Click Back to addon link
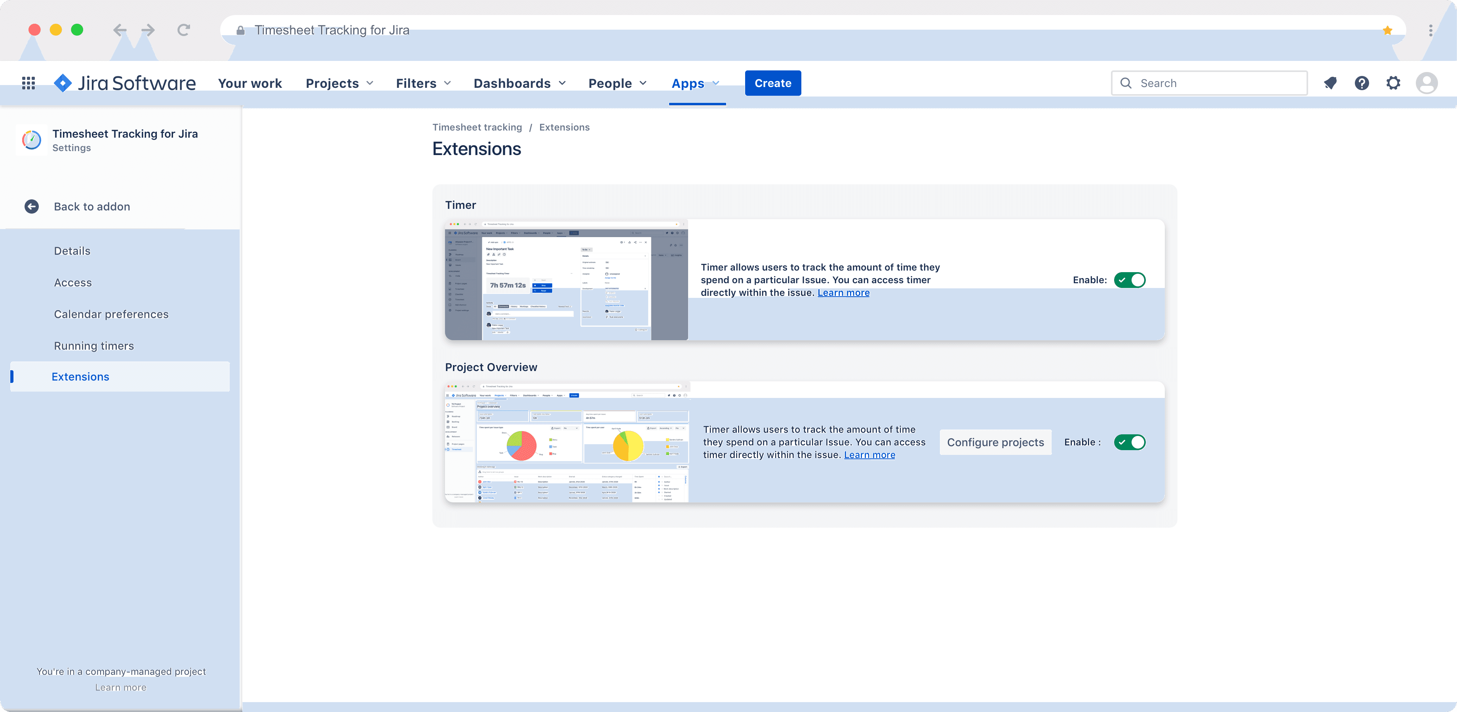1457x712 pixels. pos(91,206)
